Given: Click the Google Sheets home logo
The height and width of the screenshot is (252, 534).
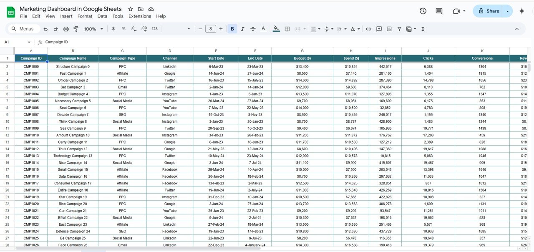Looking at the screenshot, I should coord(11,12).
